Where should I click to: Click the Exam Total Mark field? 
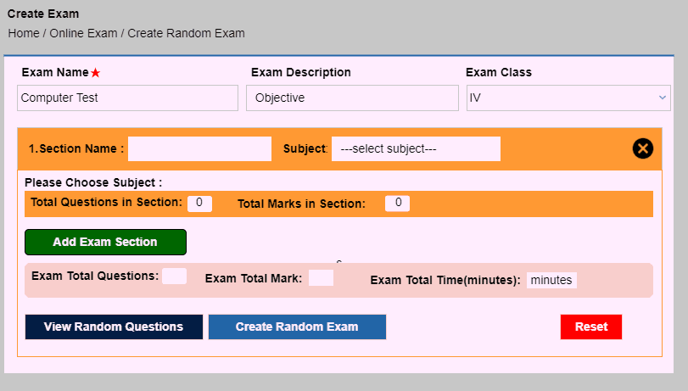tap(321, 278)
